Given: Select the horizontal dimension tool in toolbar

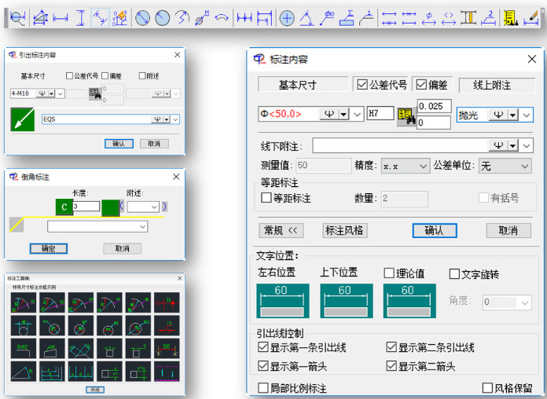Looking at the screenshot, I should pyautogui.click(x=61, y=17).
